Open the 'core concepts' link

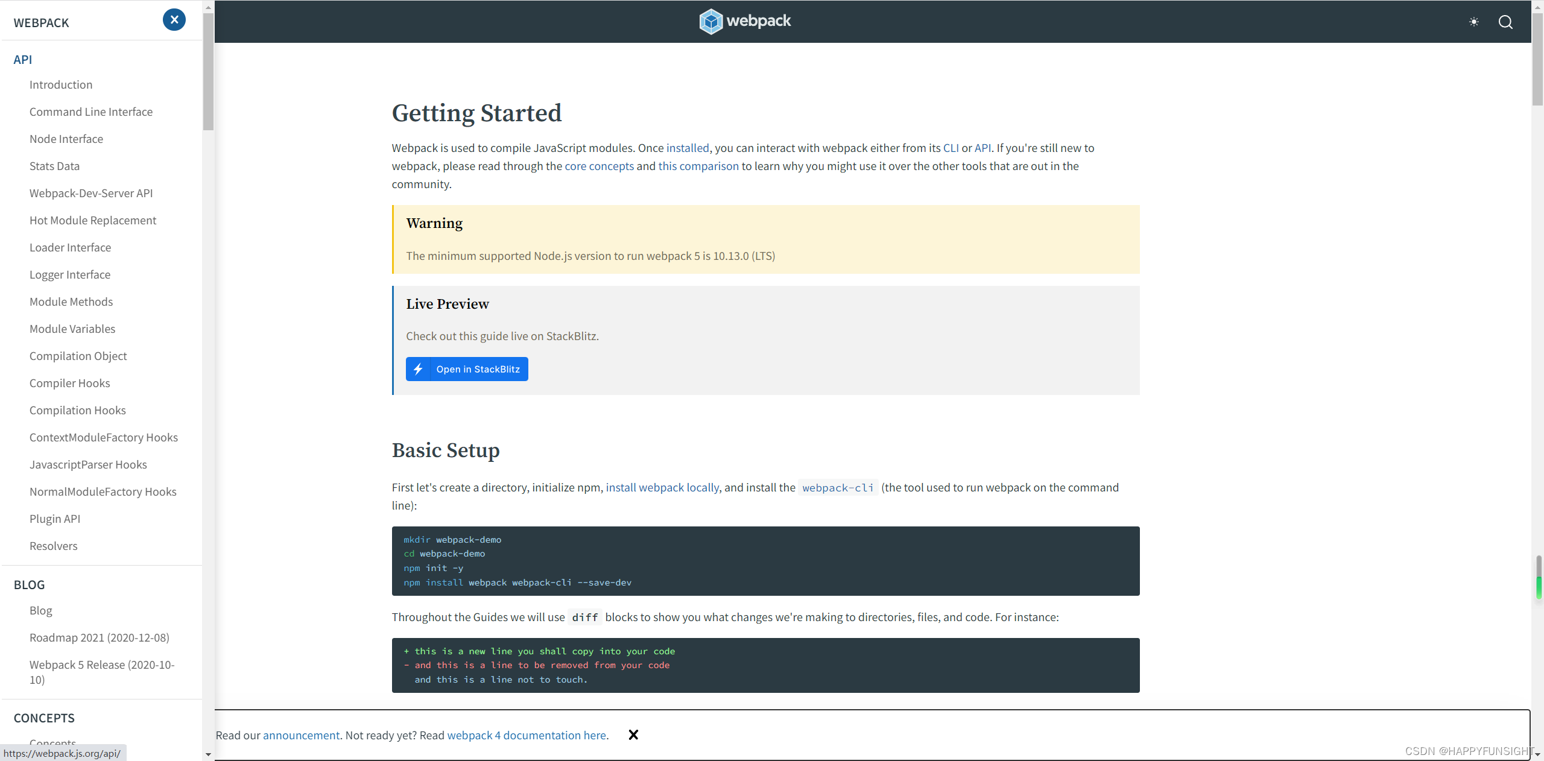[x=599, y=166]
